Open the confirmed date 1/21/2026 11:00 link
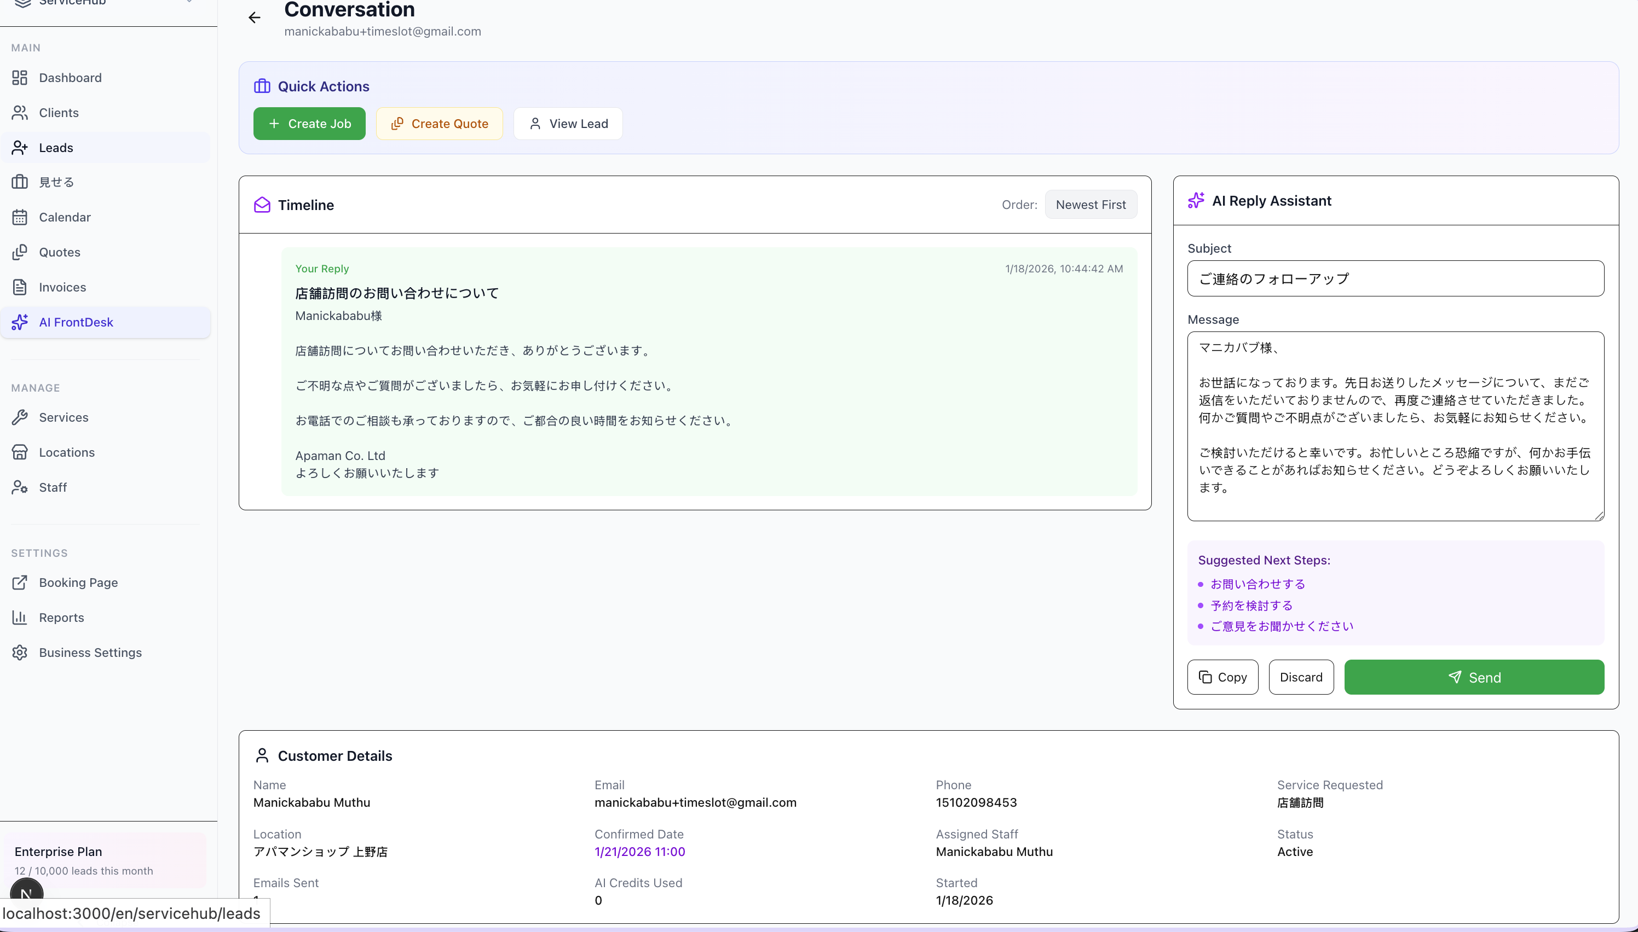The height and width of the screenshot is (932, 1638). tap(639, 852)
